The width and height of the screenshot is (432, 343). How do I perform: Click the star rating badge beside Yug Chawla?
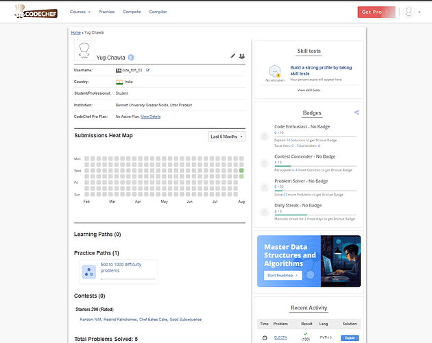[x=131, y=58]
